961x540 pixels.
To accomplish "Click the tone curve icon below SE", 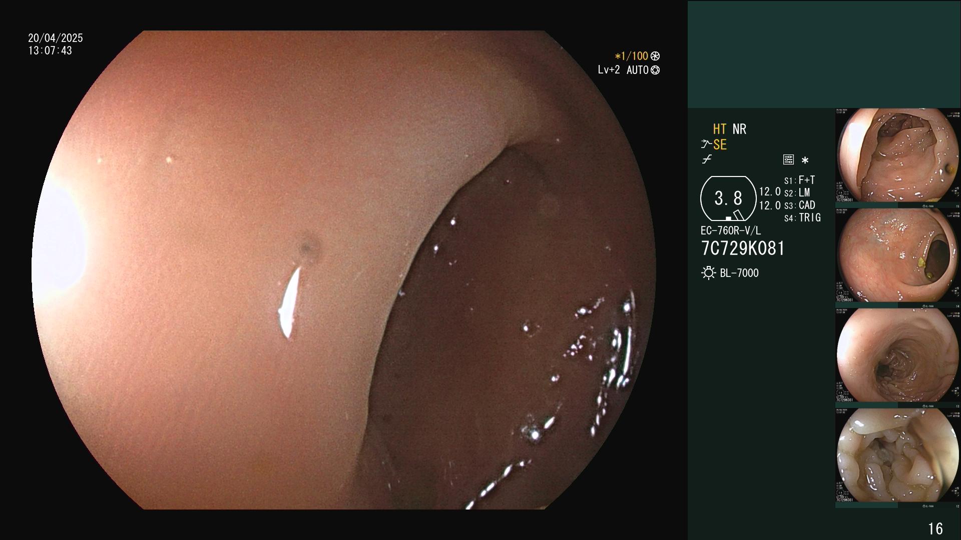I will pyautogui.click(x=707, y=159).
